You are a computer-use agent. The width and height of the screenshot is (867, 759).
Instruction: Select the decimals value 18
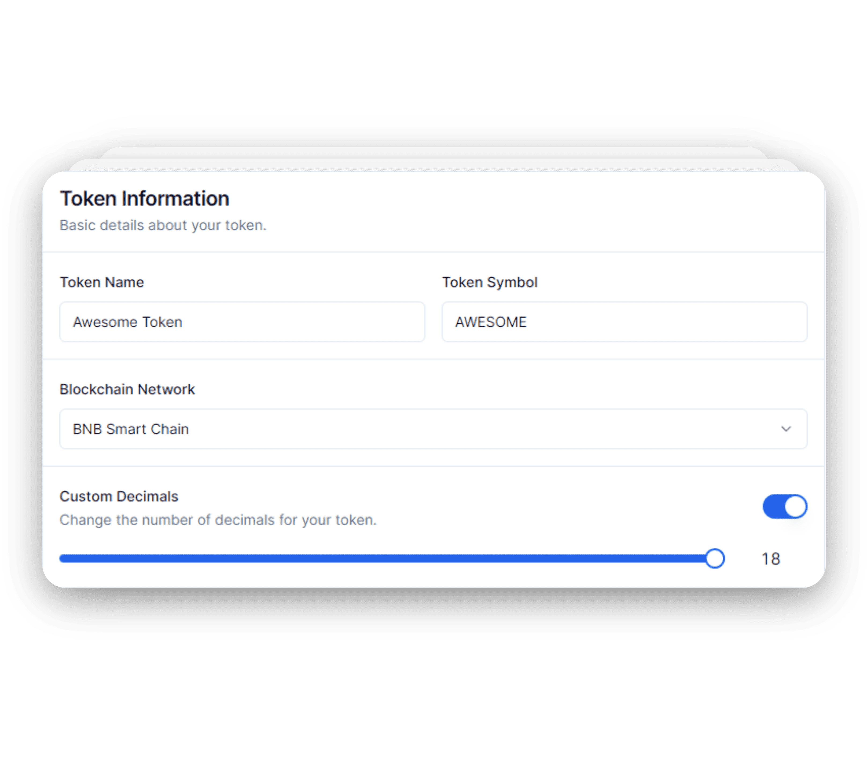coord(770,559)
